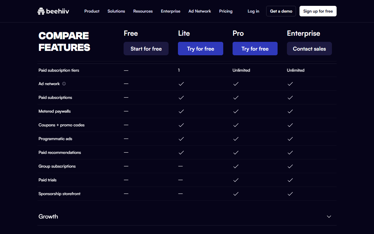Click the Lite checkmark for Coupons + promo codes

pos(181,125)
